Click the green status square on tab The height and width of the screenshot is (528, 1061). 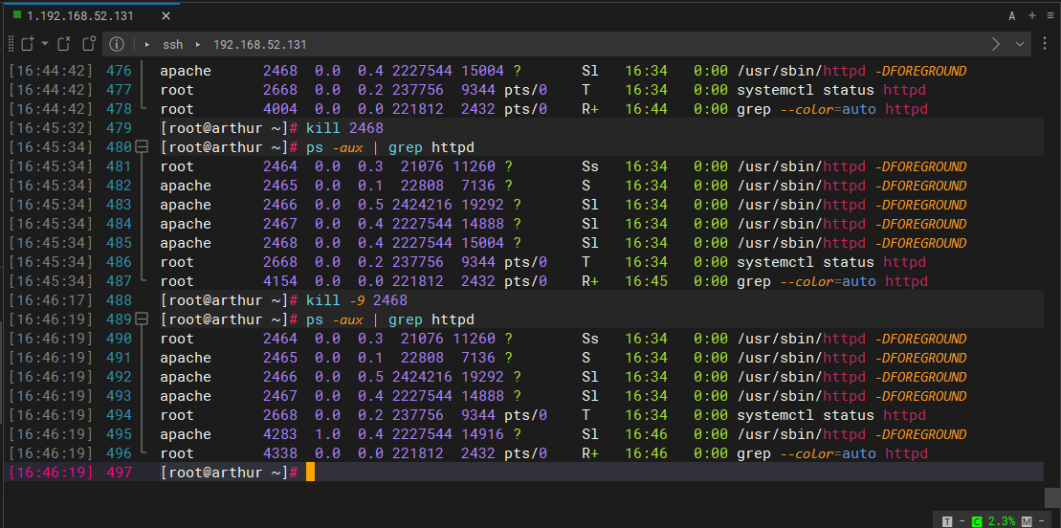tap(17, 15)
